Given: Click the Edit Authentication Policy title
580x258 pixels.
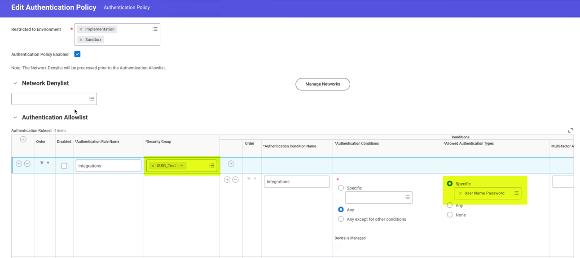Looking at the screenshot, I should [54, 7].
